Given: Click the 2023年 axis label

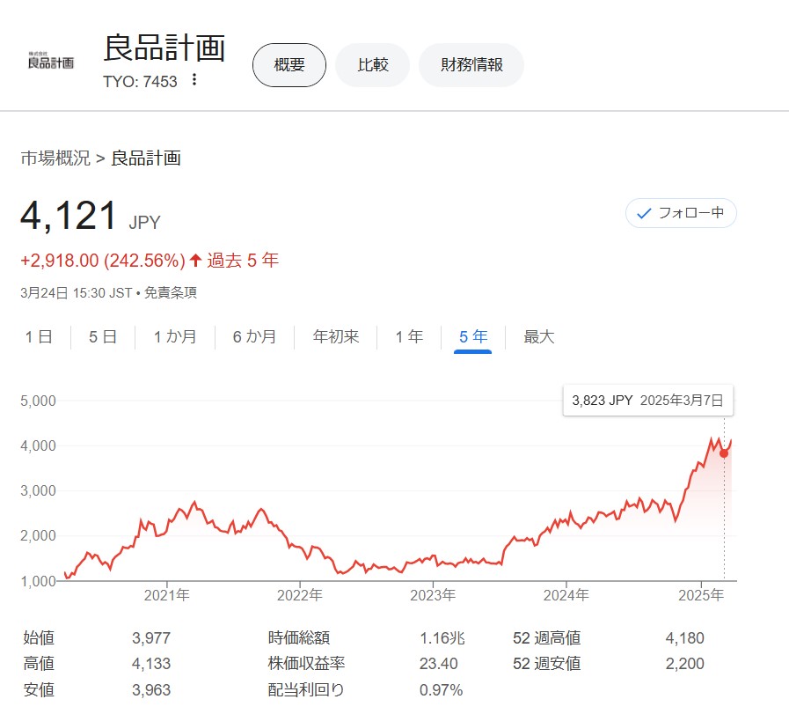Looking at the screenshot, I should tap(433, 595).
